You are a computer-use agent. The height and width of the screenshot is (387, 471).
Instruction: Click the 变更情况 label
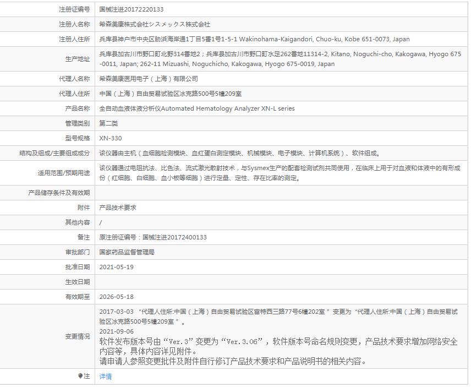click(78, 336)
